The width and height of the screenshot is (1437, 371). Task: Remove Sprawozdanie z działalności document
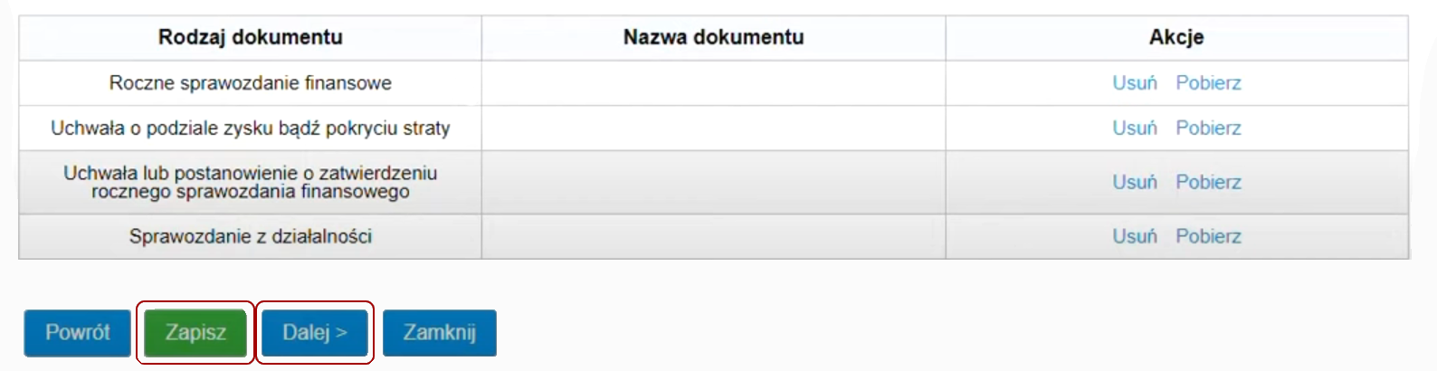tap(1135, 236)
